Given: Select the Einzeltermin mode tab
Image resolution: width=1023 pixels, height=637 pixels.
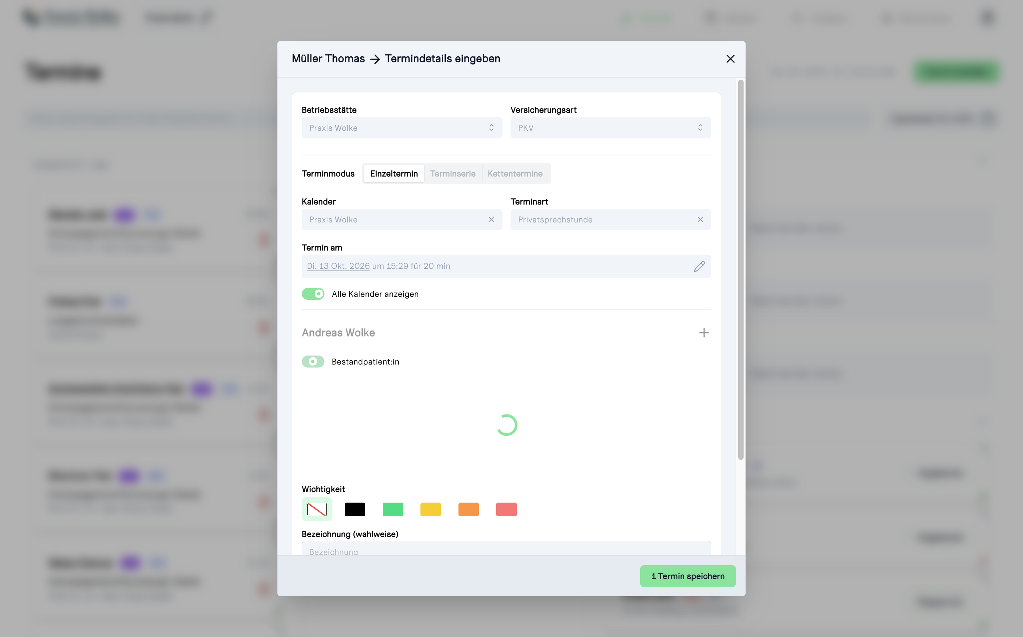Looking at the screenshot, I should click(394, 173).
